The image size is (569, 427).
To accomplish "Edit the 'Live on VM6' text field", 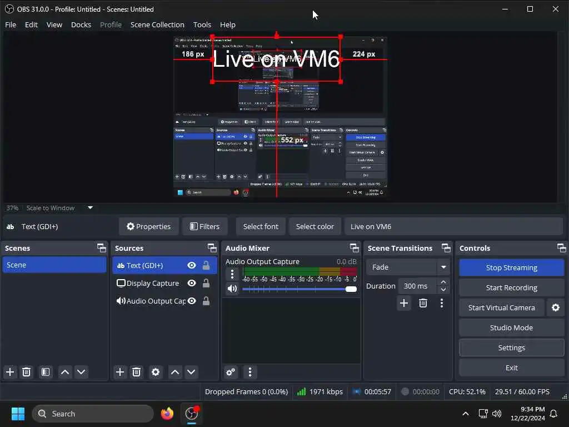I will tap(453, 226).
